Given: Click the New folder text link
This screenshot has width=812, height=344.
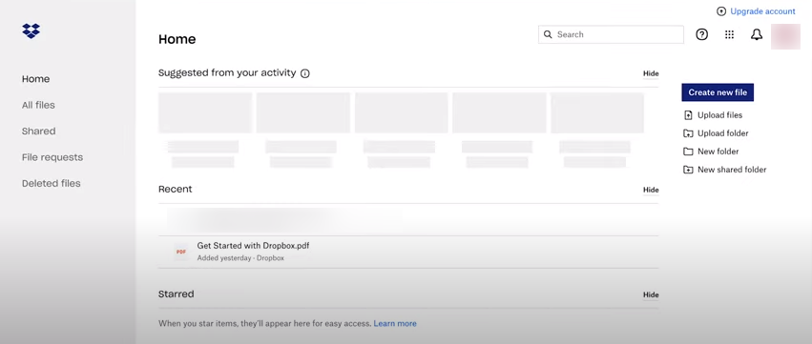Looking at the screenshot, I should click(x=718, y=152).
